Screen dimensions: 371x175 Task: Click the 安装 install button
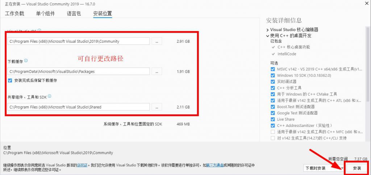coord(357,168)
